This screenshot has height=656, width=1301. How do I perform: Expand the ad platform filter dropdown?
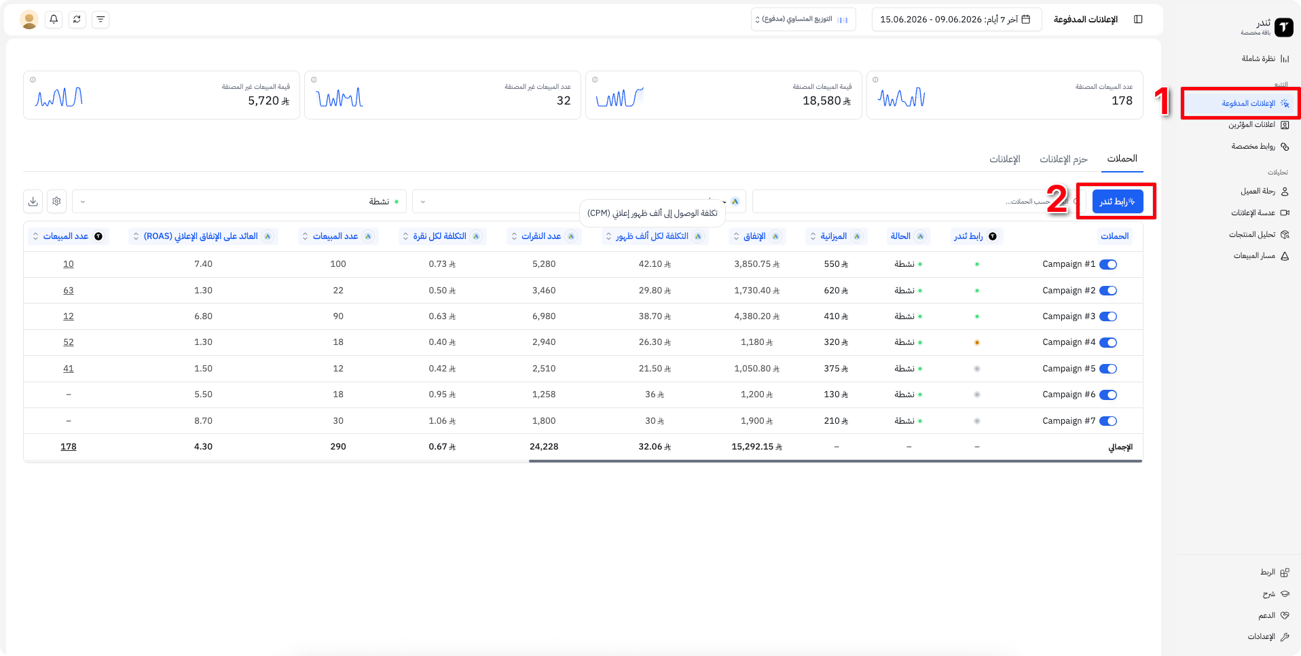click(x=579, y=202)
